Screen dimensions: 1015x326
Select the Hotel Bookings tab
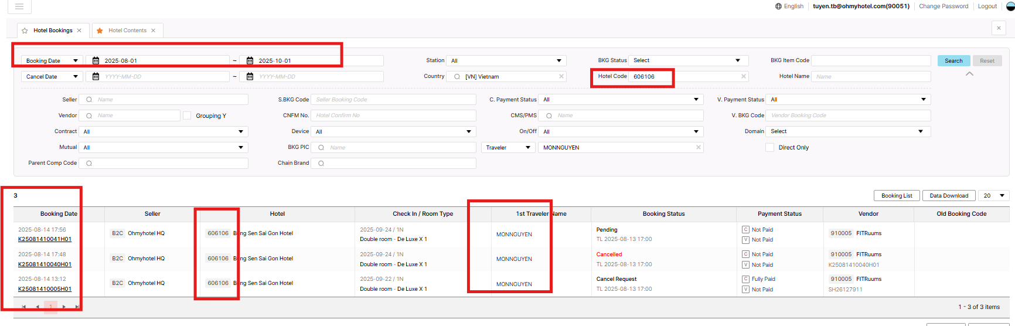coord(53,30)
